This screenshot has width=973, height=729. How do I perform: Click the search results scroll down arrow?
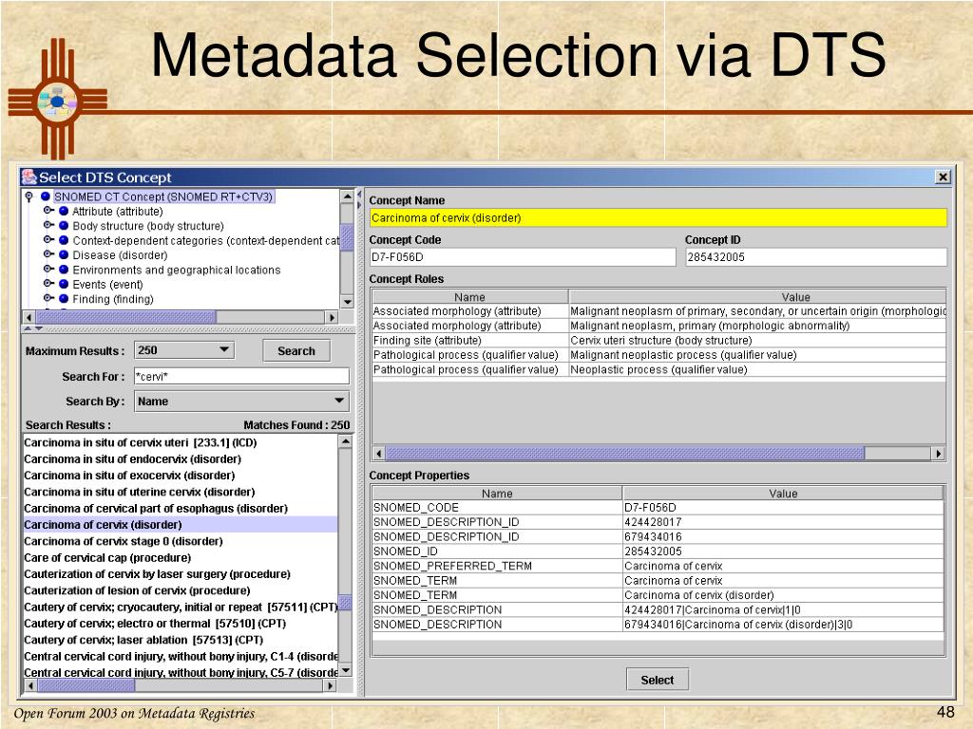345,671
